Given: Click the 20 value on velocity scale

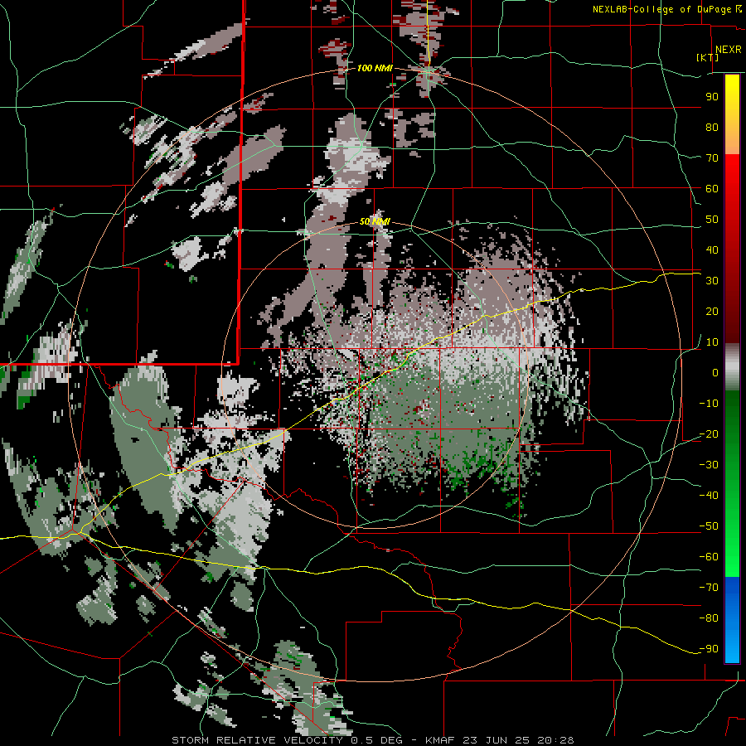Looking at the screenshot, I should coord(712,312).
